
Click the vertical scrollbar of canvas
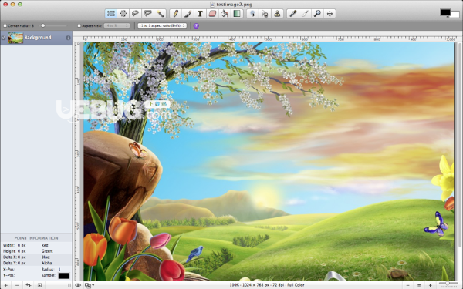click(459, 145)
